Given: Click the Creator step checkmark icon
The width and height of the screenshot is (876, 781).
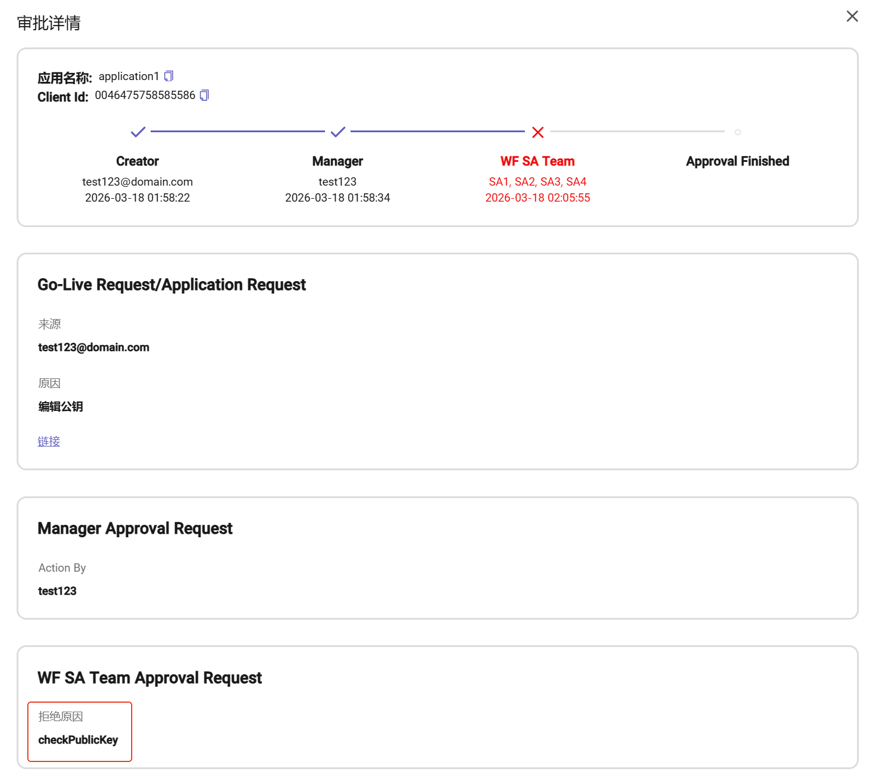Looking at the screenshot, I should [x=138, y=132].
